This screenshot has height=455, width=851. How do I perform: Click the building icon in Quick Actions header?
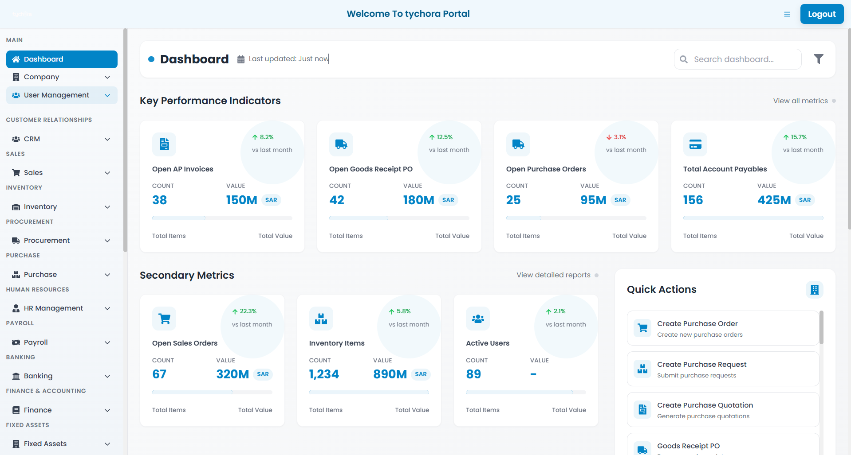click(815, 290)
